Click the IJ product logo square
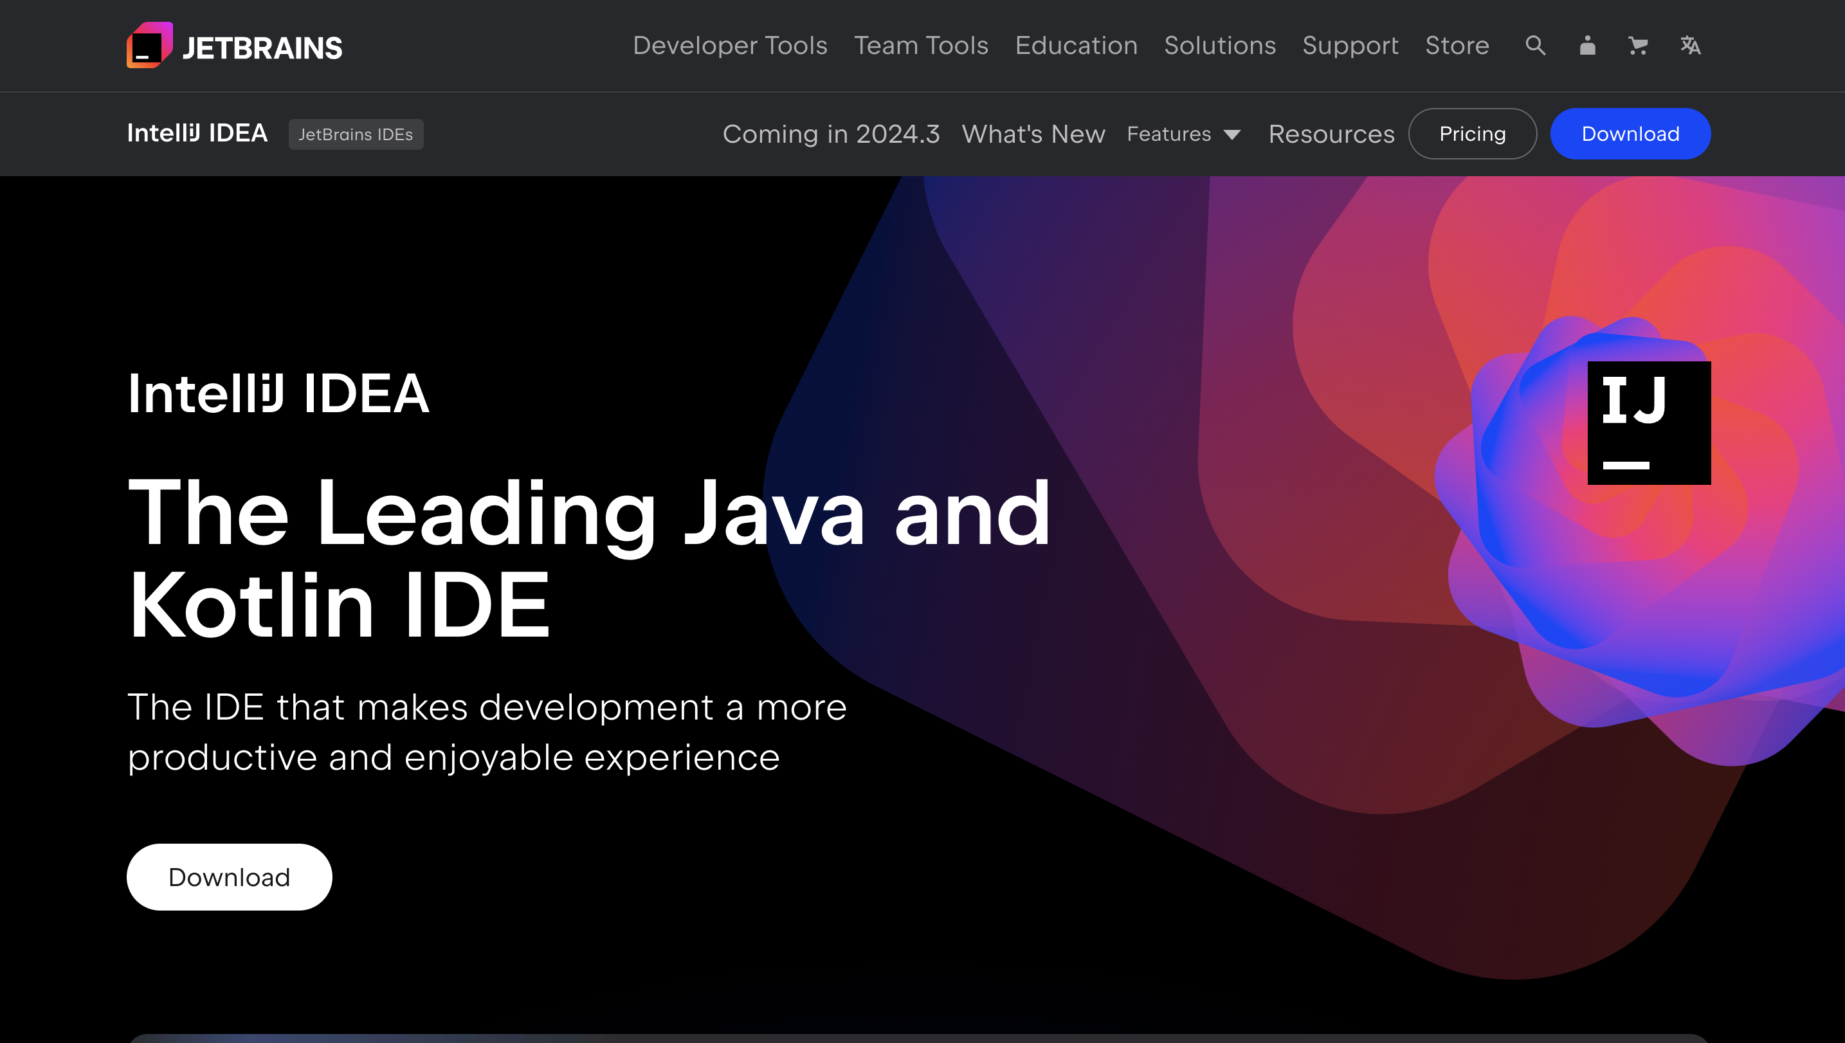1845x1043 pixels. (x=1649, y=422)
